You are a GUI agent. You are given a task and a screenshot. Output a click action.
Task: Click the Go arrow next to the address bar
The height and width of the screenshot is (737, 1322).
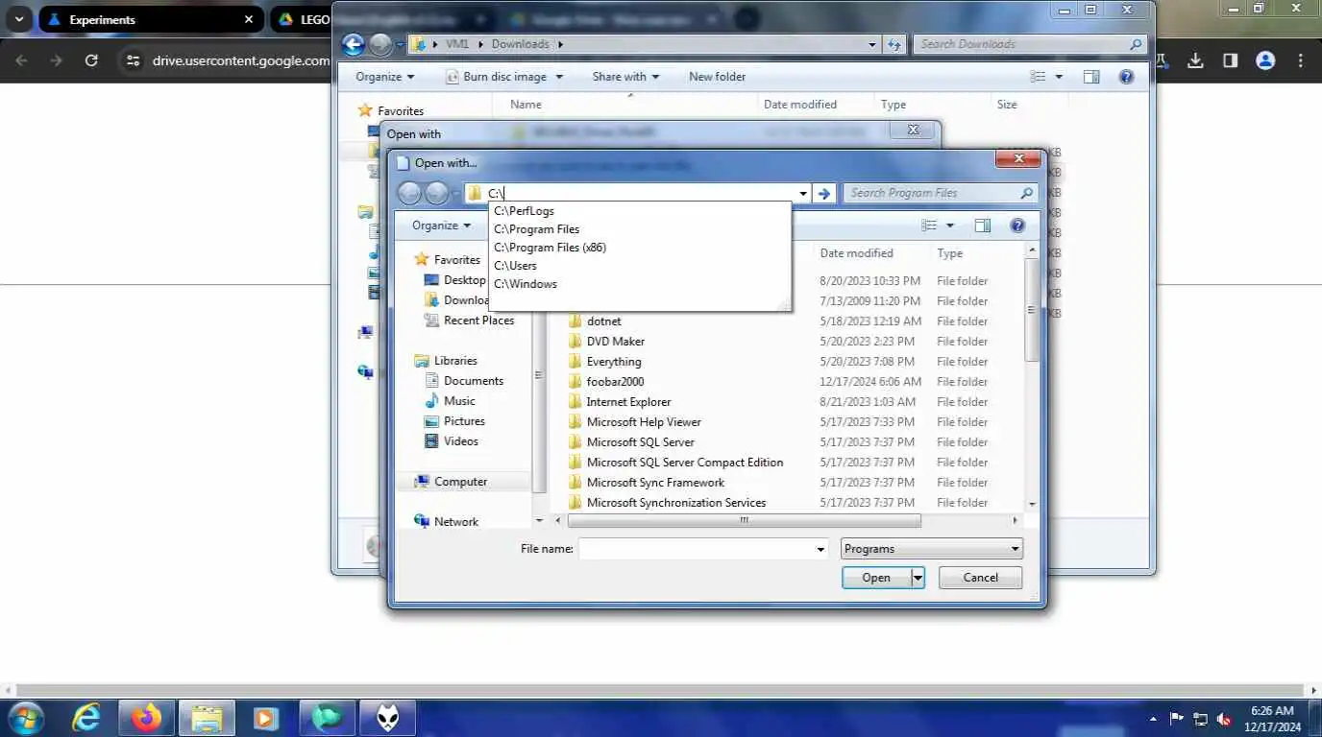[x=824, y=193]
